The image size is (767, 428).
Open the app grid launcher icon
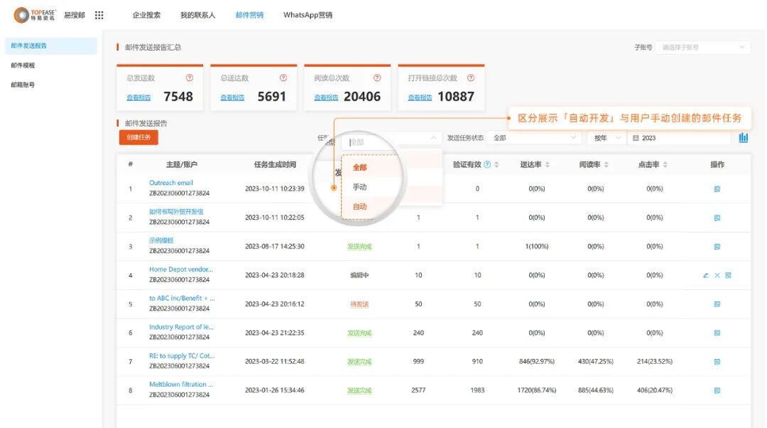[x=99, y=15]
